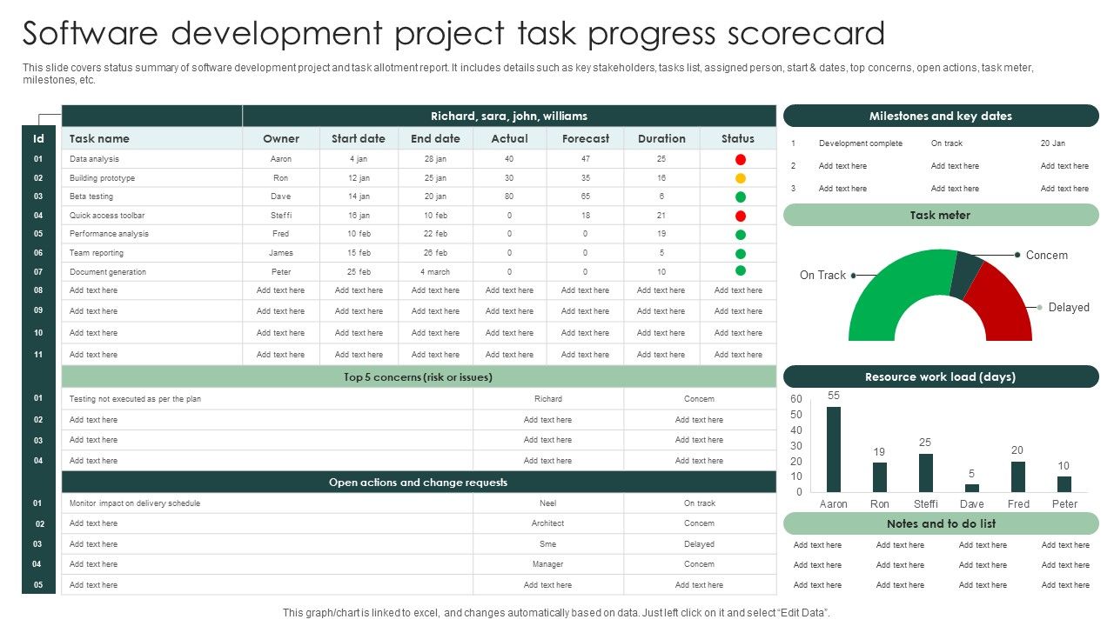
Task: Select the Notes and to do list header
Action: click(x=941, y=523)
